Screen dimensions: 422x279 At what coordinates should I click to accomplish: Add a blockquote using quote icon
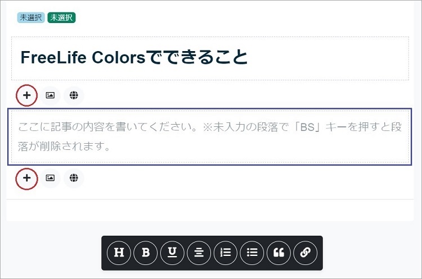[279, 253]
